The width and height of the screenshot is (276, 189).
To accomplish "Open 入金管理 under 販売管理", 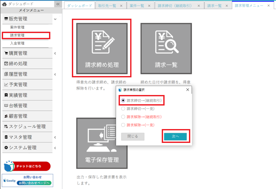I will point(17,43).
